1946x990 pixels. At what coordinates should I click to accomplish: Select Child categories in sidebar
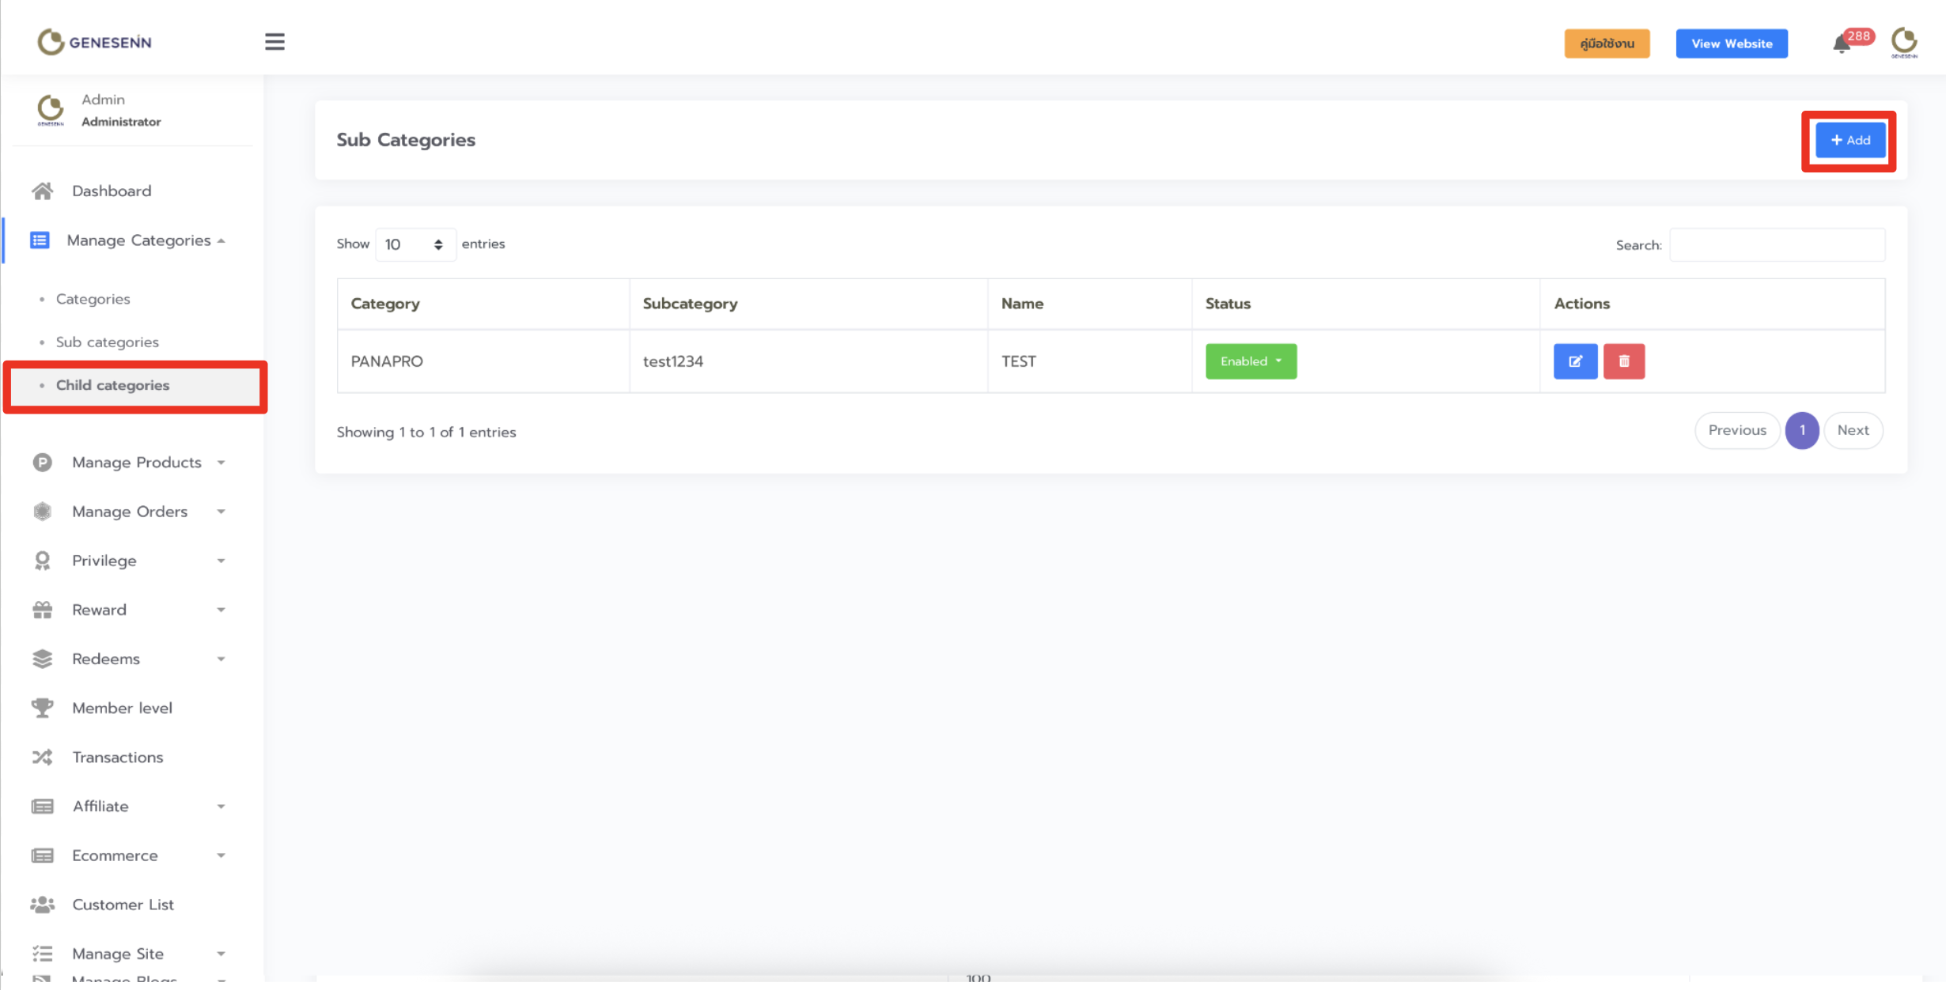(113, 385)
